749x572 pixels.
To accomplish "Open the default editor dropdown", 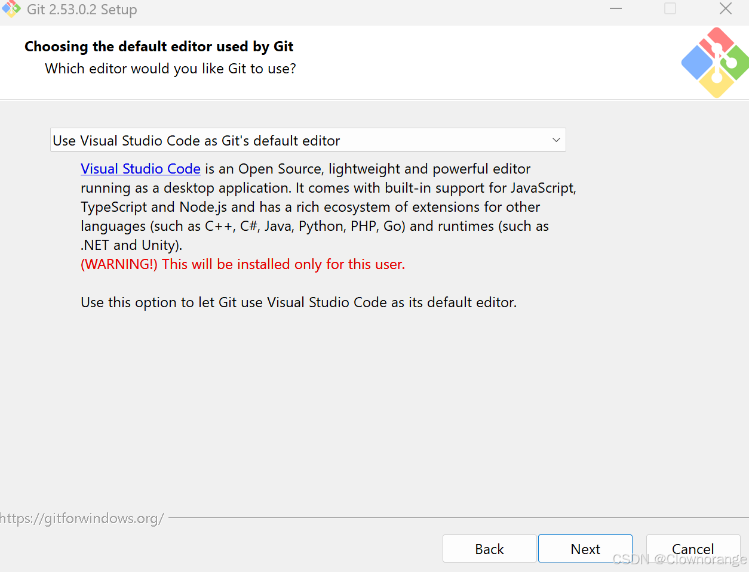I will pyautogui.click(x=308, y=140).
